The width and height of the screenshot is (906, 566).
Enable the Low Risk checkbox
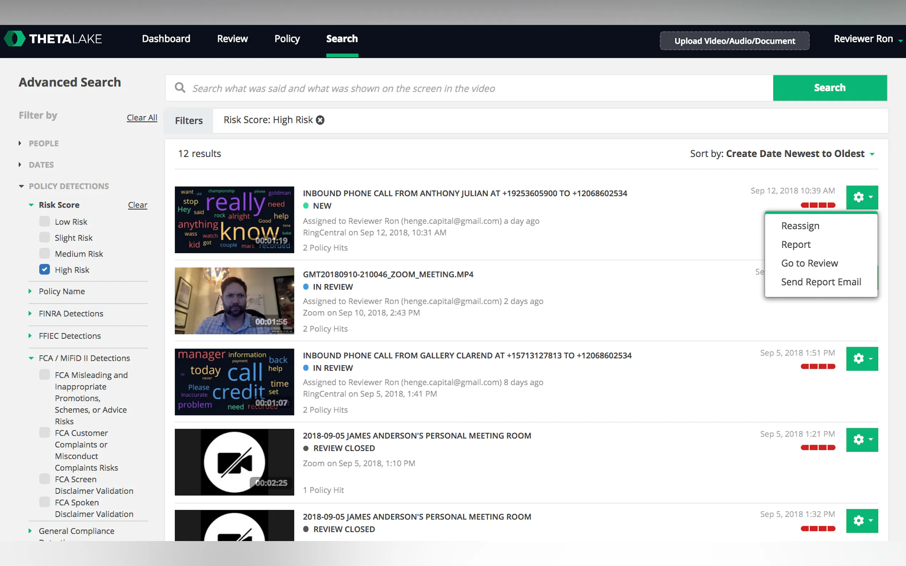point(45,221)
